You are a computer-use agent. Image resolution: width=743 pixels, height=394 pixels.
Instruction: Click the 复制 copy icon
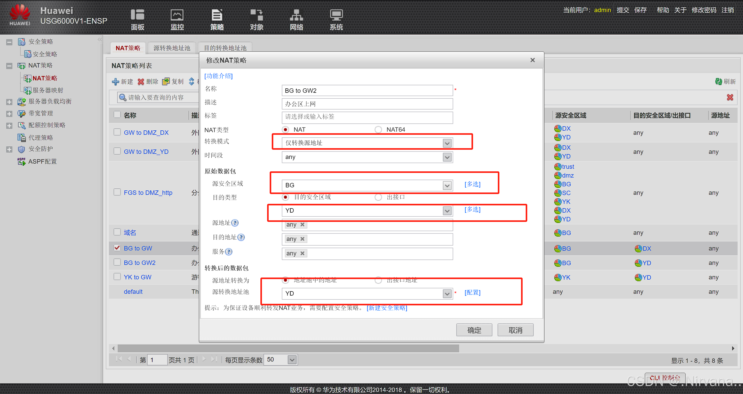point(166,81)
